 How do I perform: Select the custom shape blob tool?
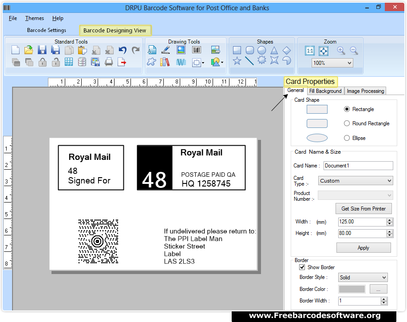tap(152, 62)
